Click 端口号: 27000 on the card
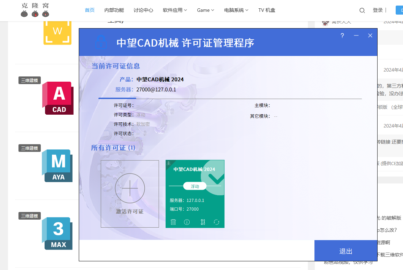The width and height of the screenshot is (403, 270). coord(184,209)
